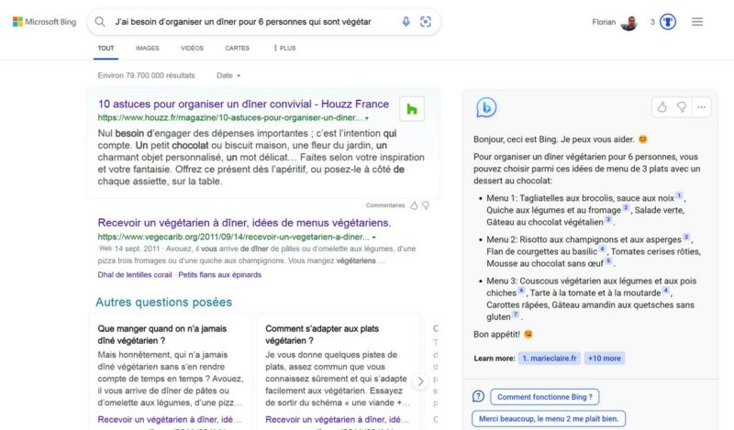Dislike the Bing chat answer

[x=682, y=107]
